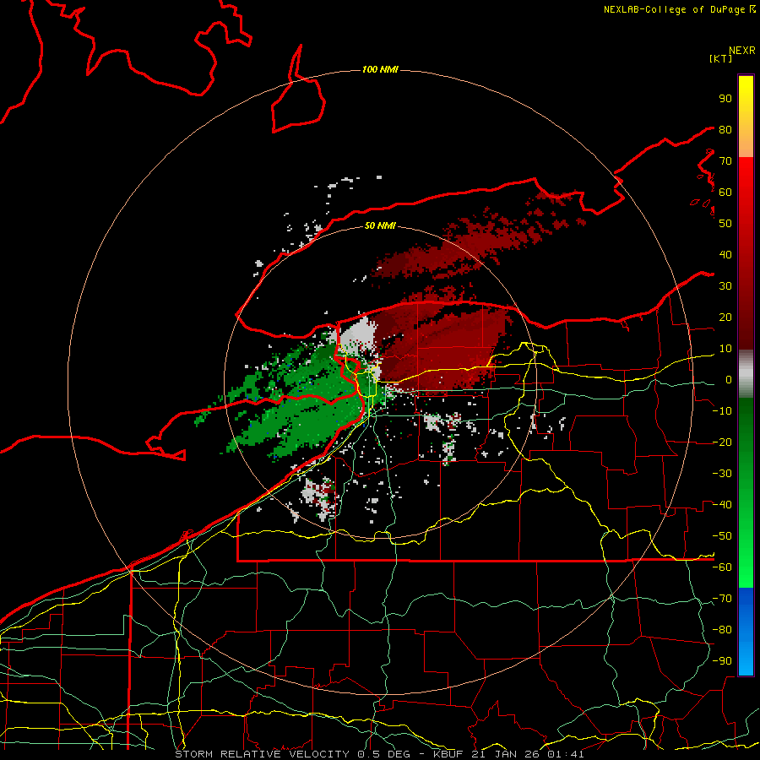This screenshot has height=760, width=760.
Task: Click the positive 10 value on velocity scale
Action: [725, 349]
